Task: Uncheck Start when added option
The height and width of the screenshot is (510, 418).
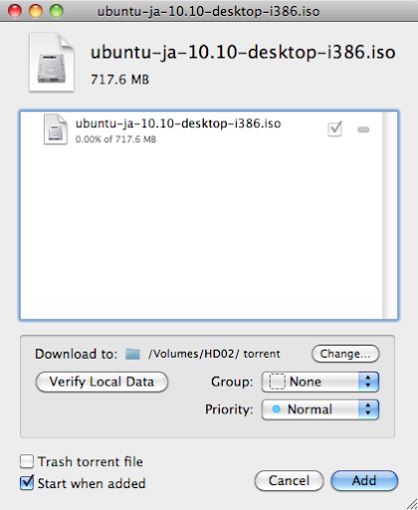Action: point(27,483)
